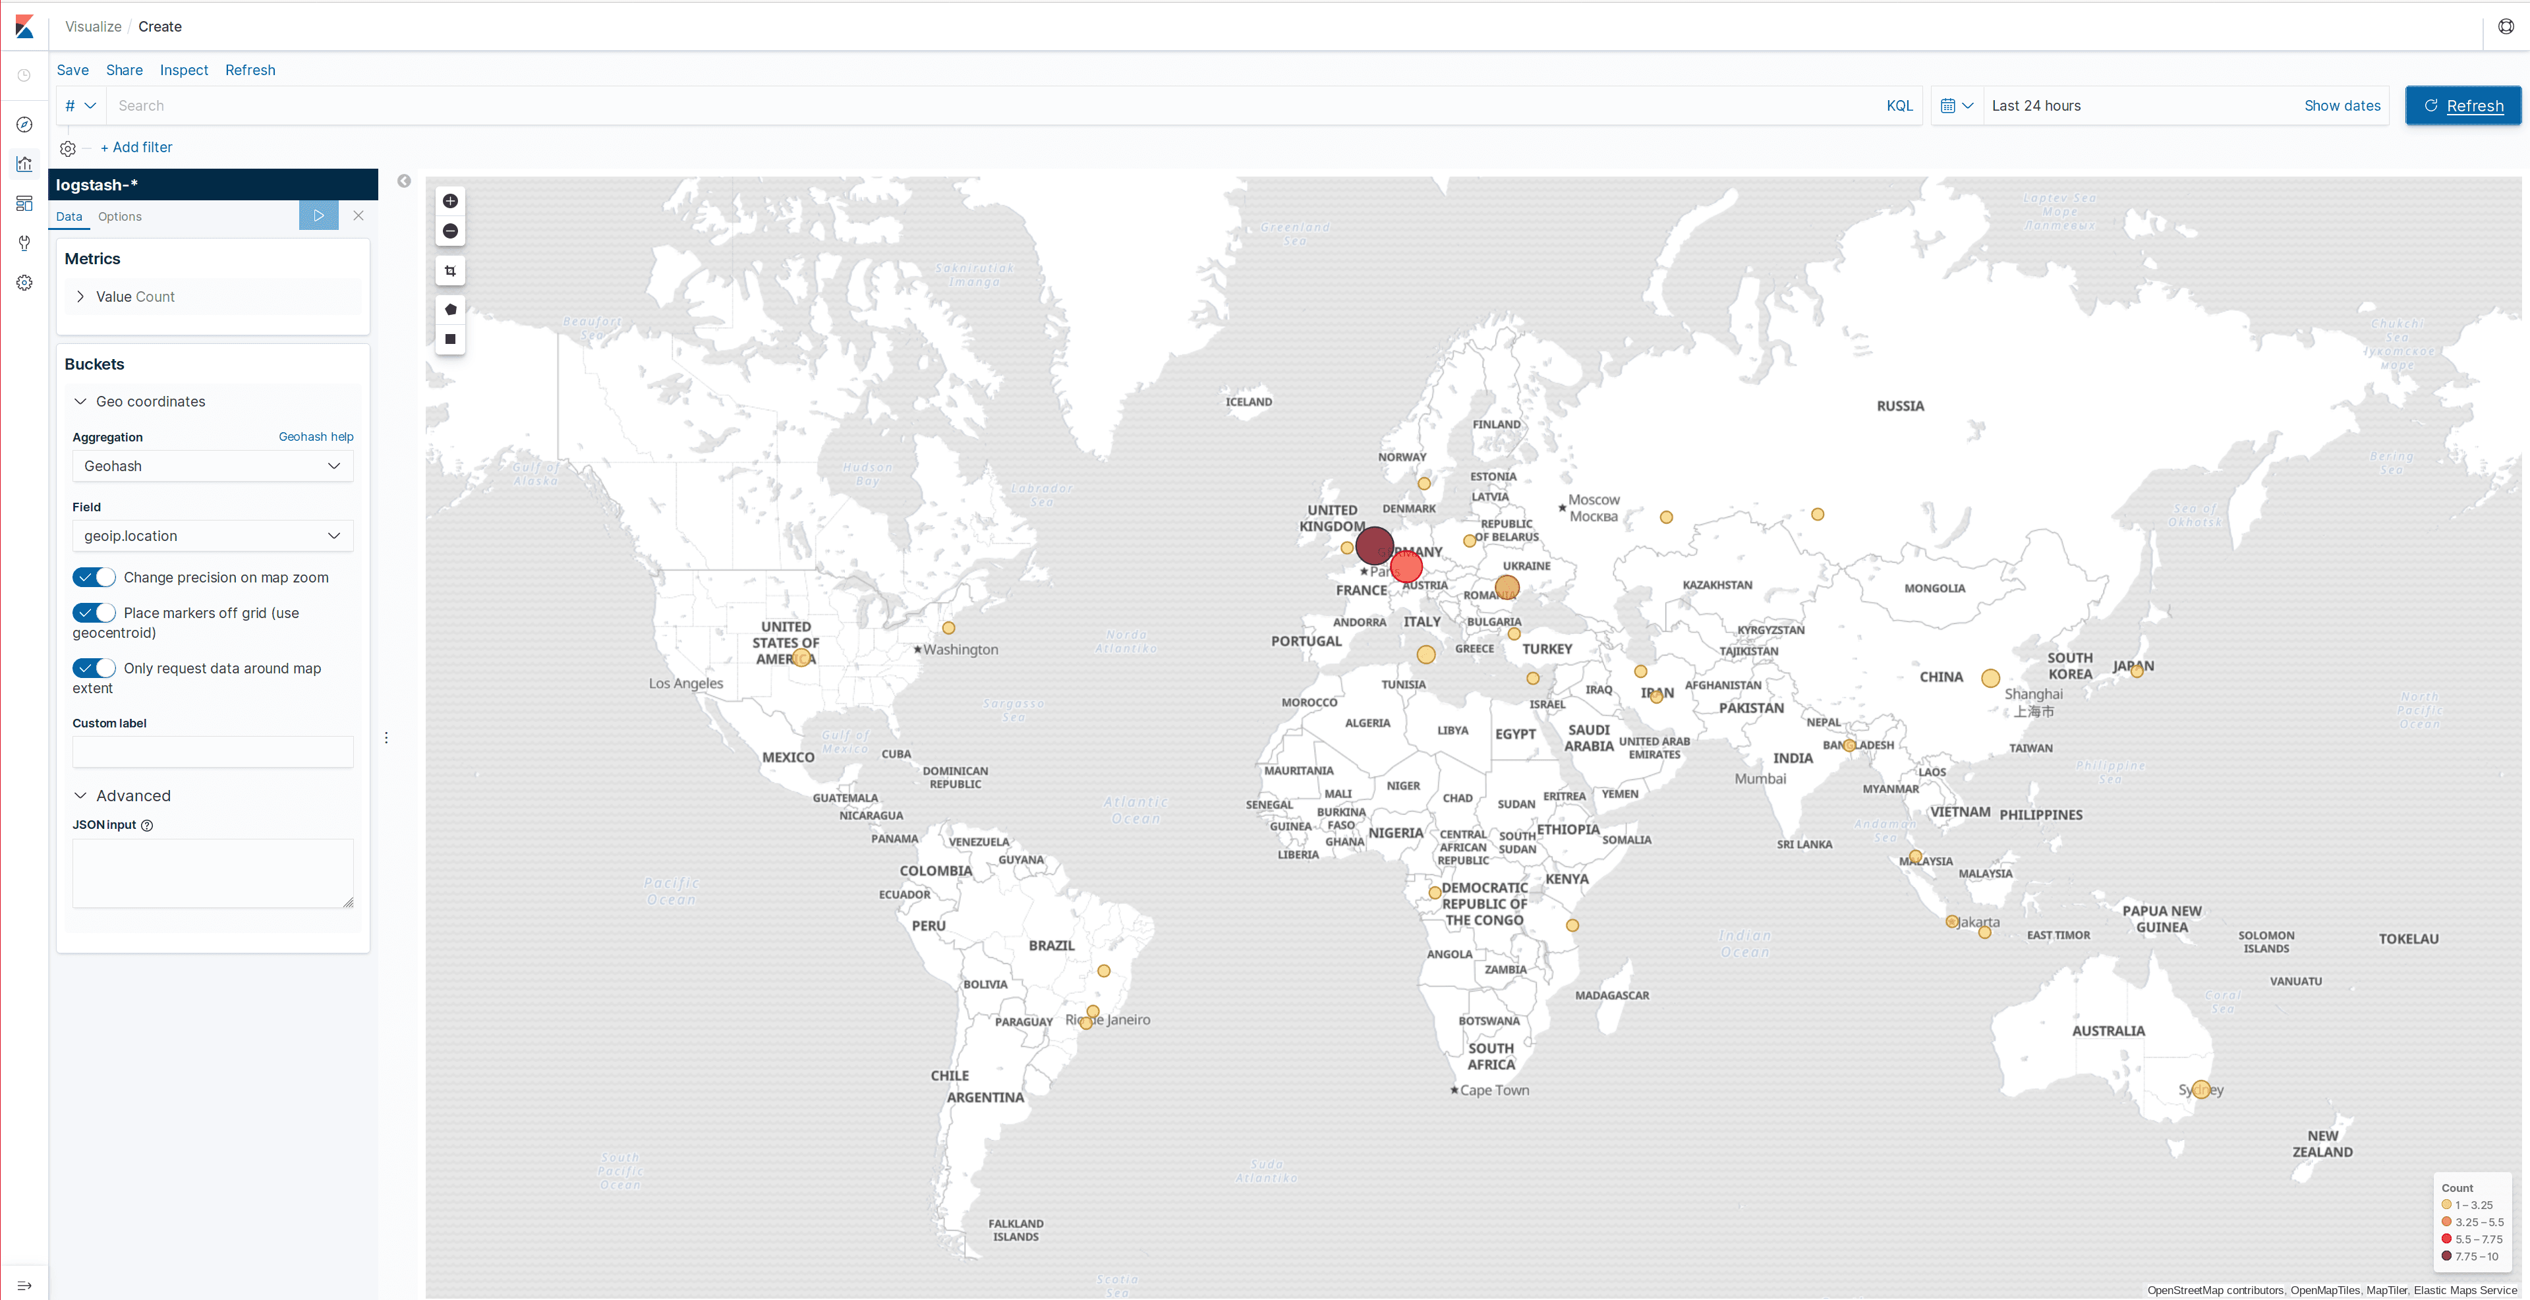Toggle Place markers off grid switch
The height and width of the screenshot is (1300, 2530).
point(94,613)
